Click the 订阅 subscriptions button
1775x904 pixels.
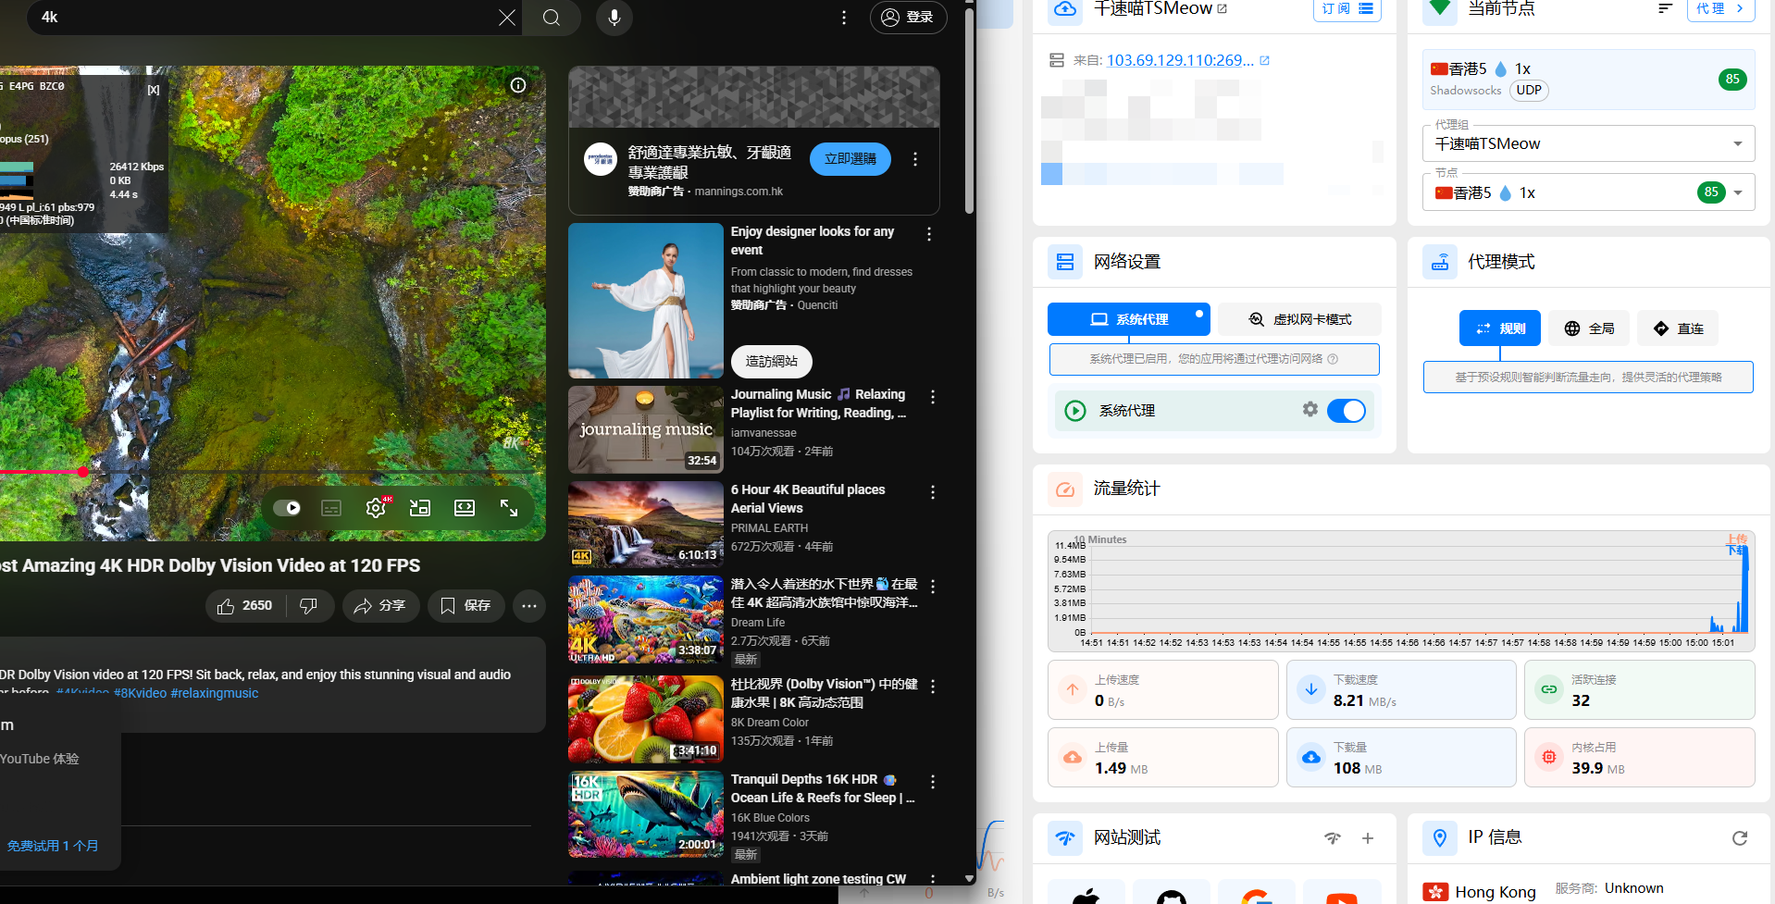(1347, 8)
